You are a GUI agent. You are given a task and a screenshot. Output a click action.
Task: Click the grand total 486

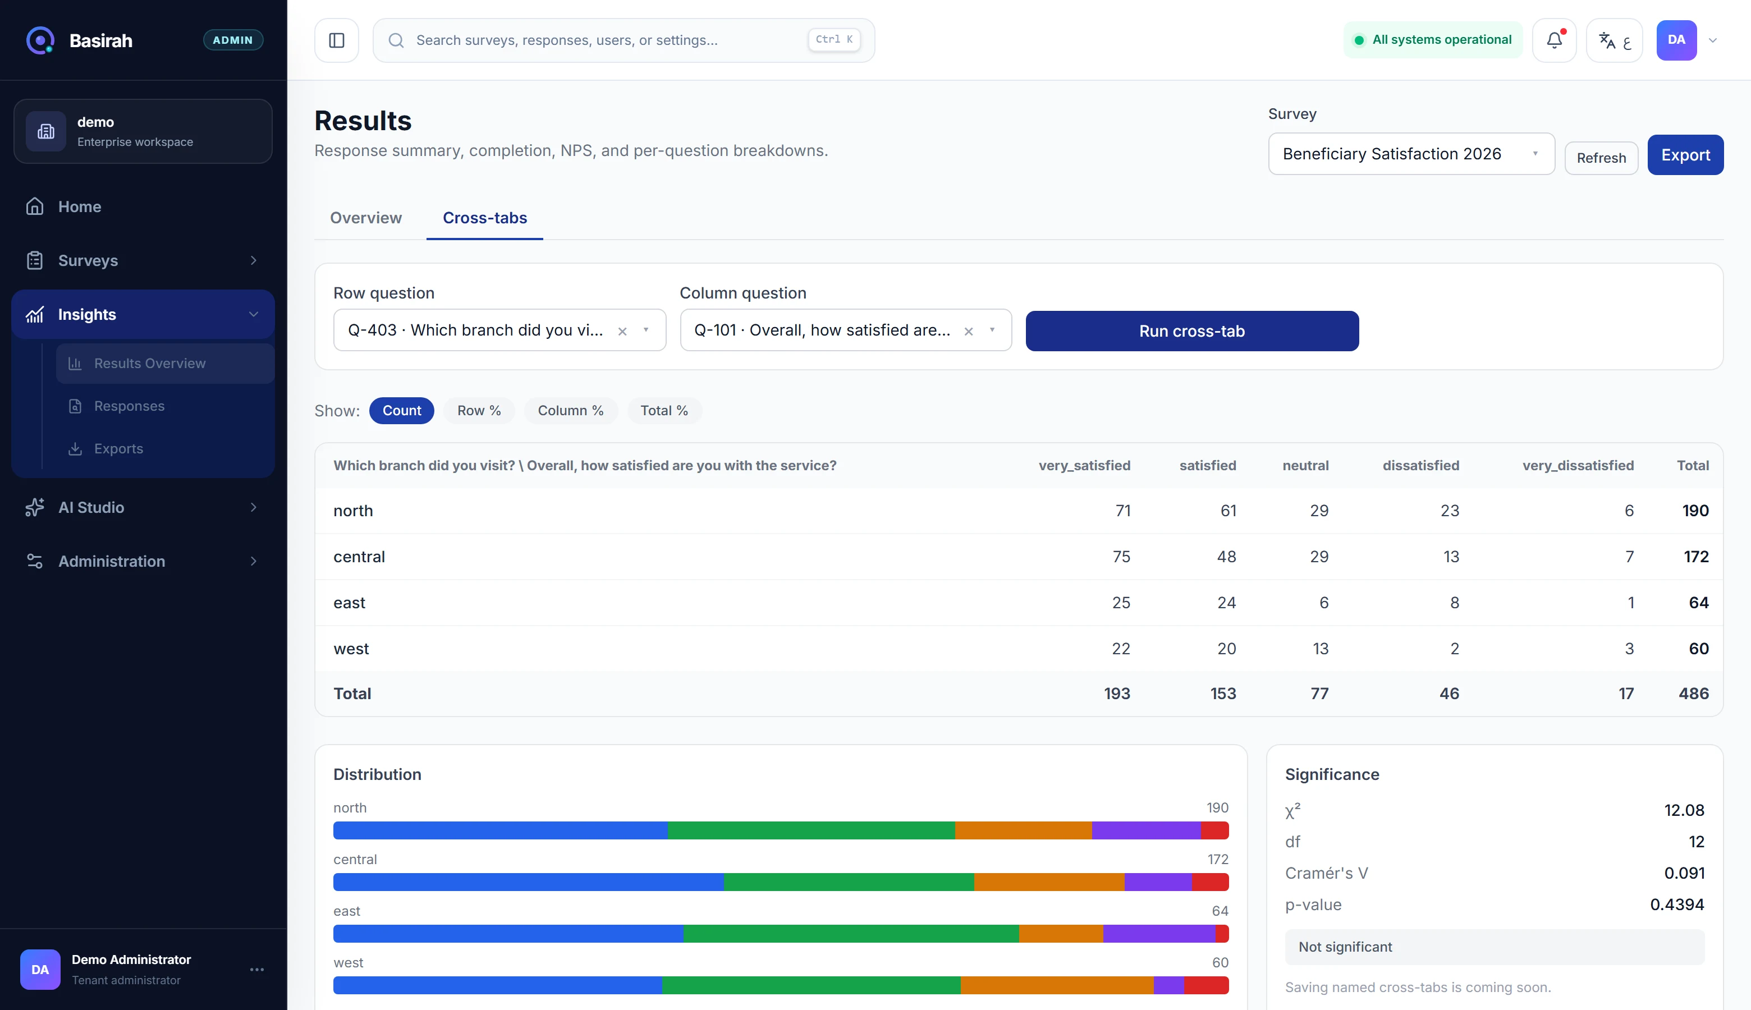pyautogui.click(x=1693, y=694)
